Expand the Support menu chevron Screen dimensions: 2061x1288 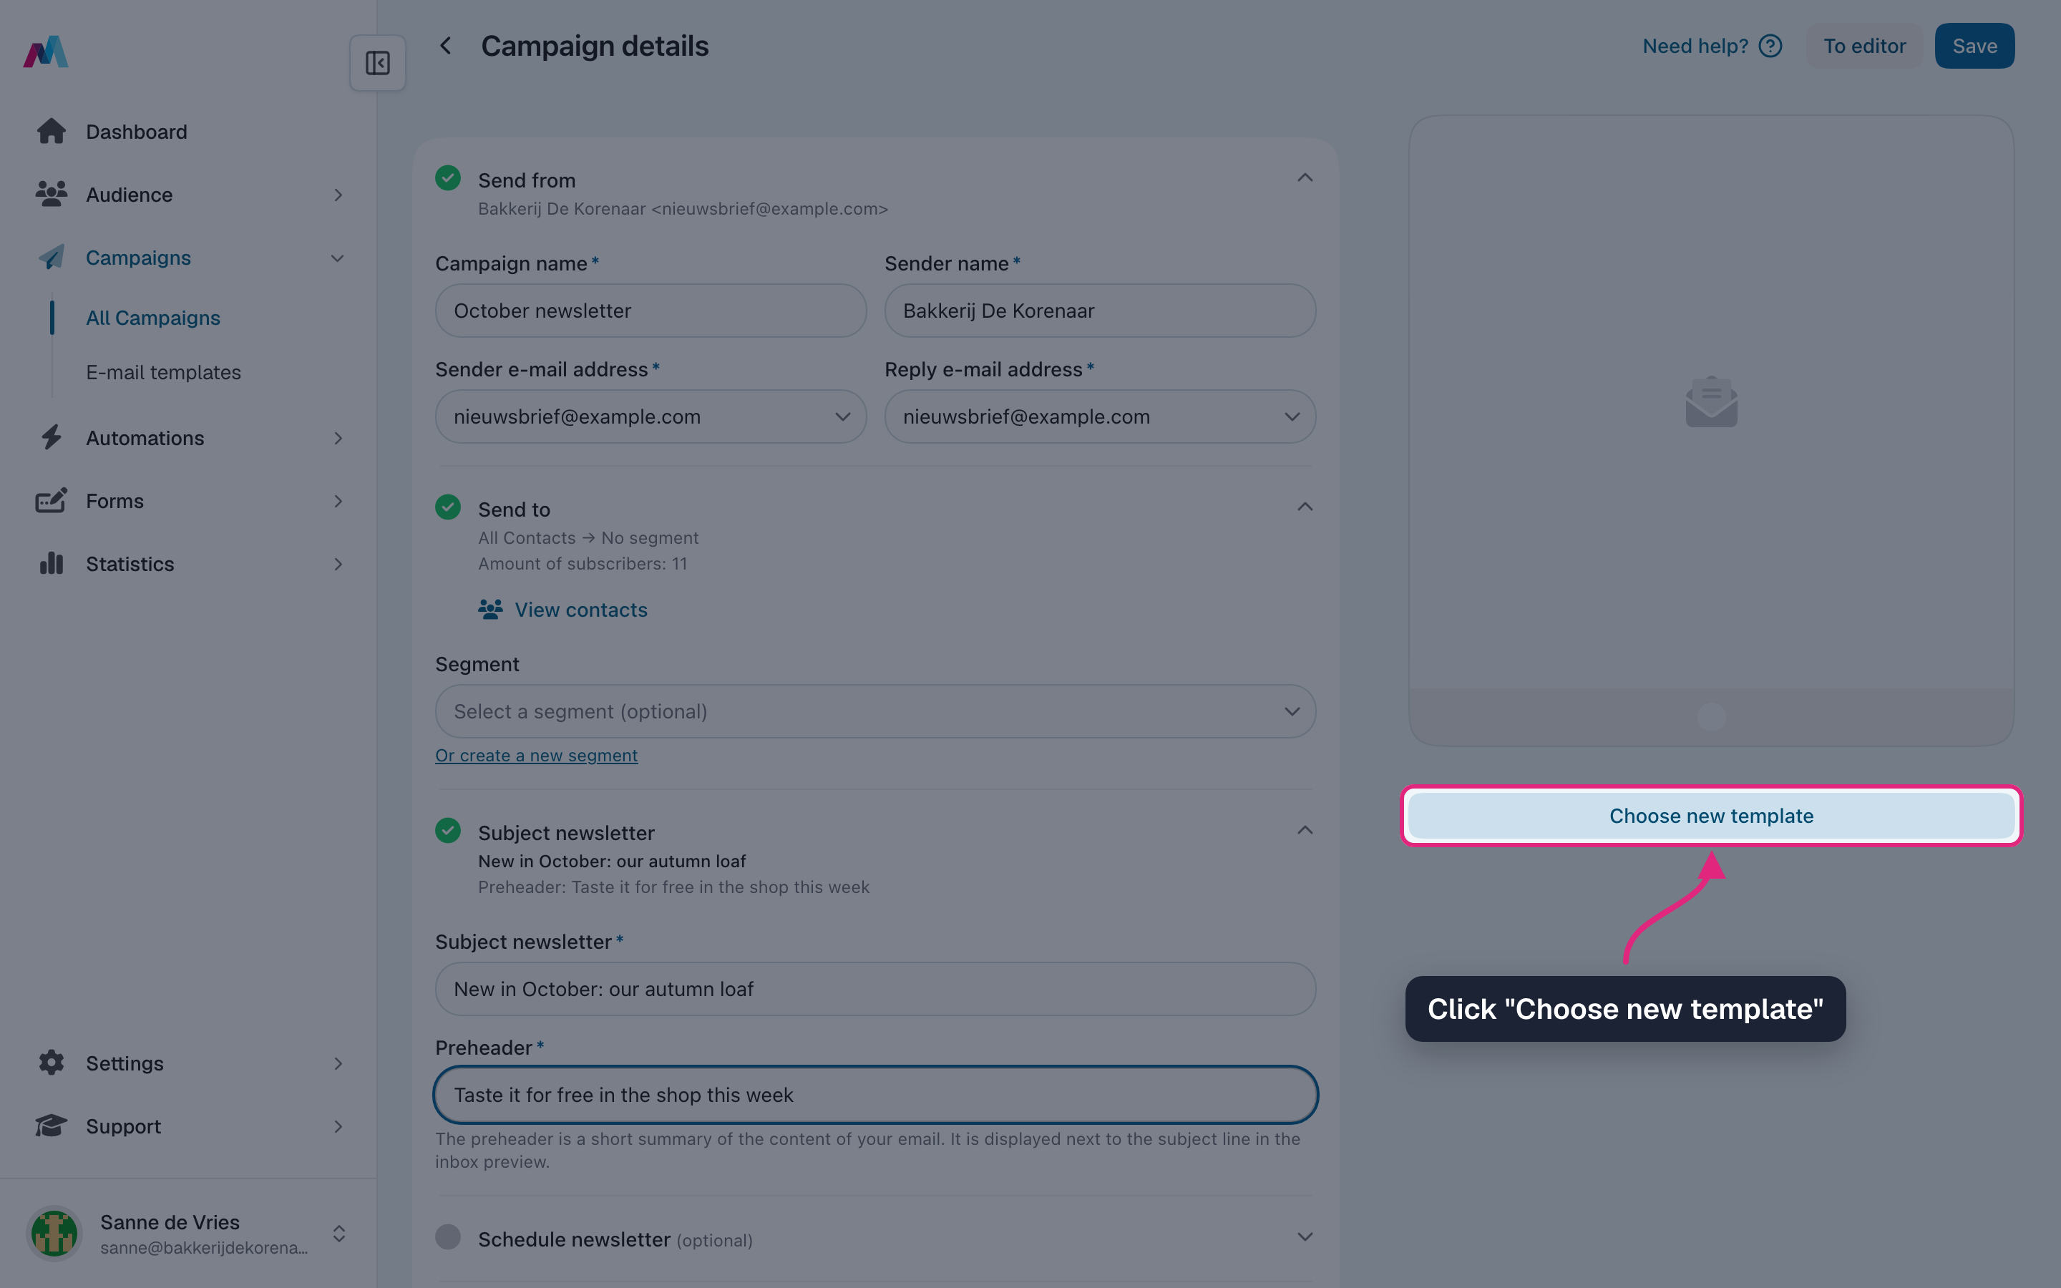tap(338, 1126)
